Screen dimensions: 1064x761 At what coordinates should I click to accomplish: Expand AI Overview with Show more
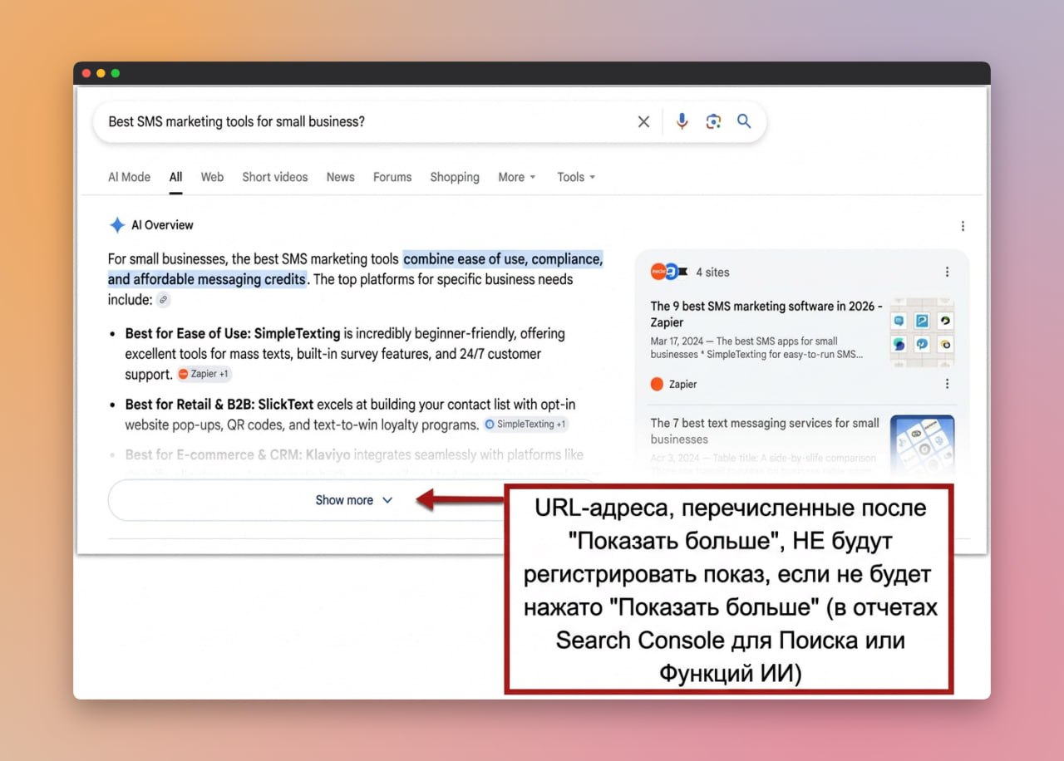353,500
